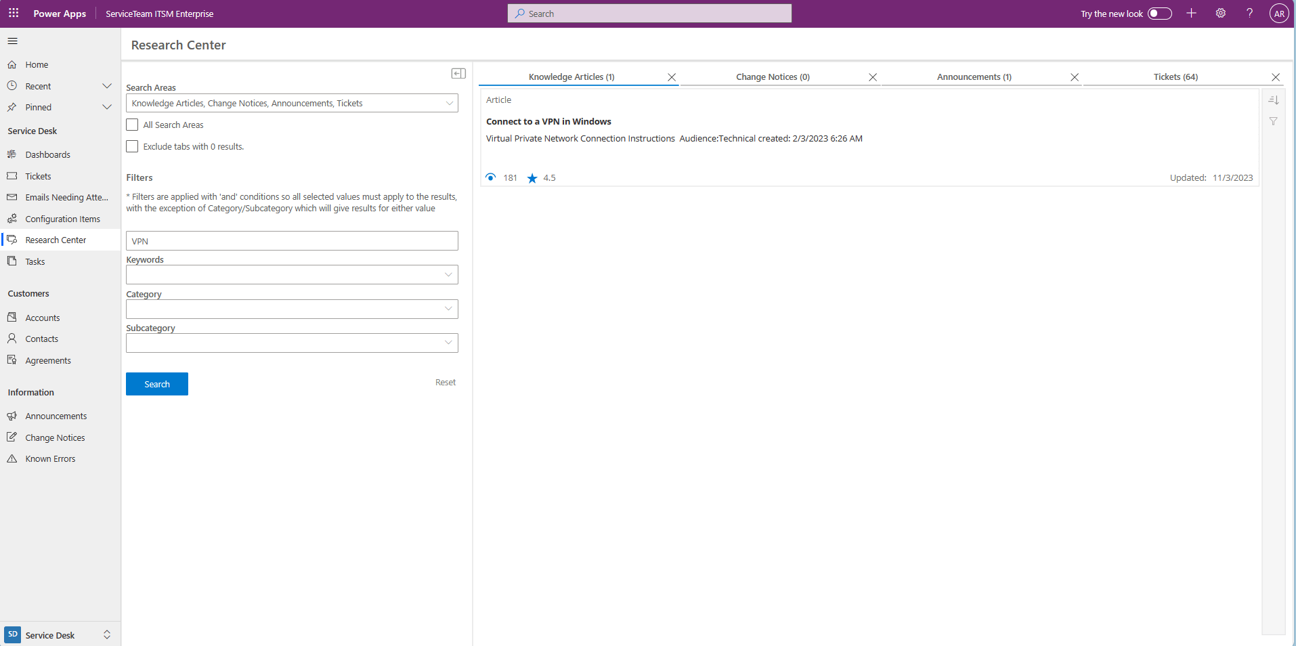Viewport: 1296px width, 646px height.
Task: Enable Exclude tabs with 0 results
Action: 132,146
